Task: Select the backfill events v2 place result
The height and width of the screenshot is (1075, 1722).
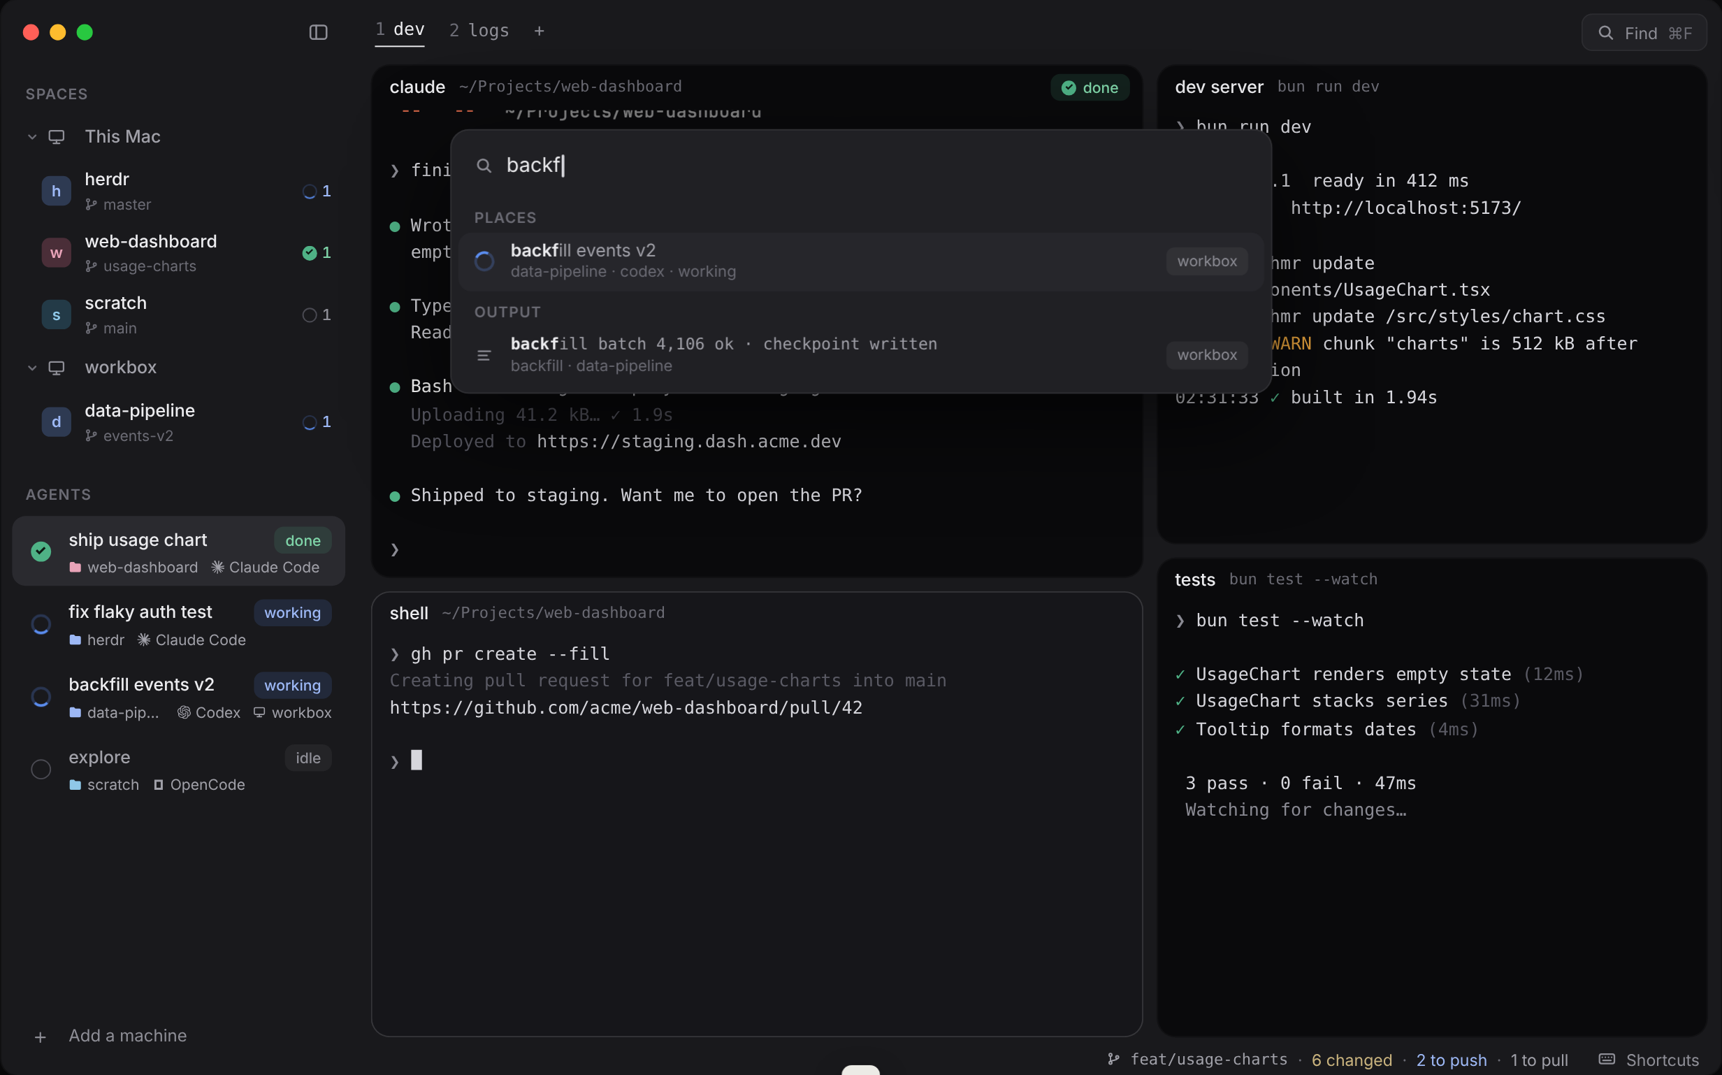Action: [x=860, y=261]
